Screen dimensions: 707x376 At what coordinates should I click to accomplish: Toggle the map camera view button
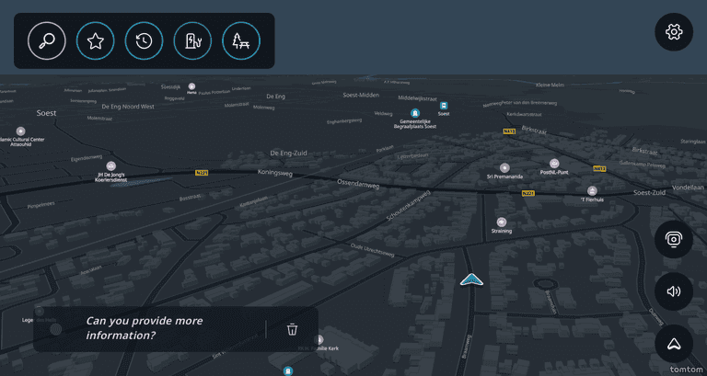(x=674, y=239)
